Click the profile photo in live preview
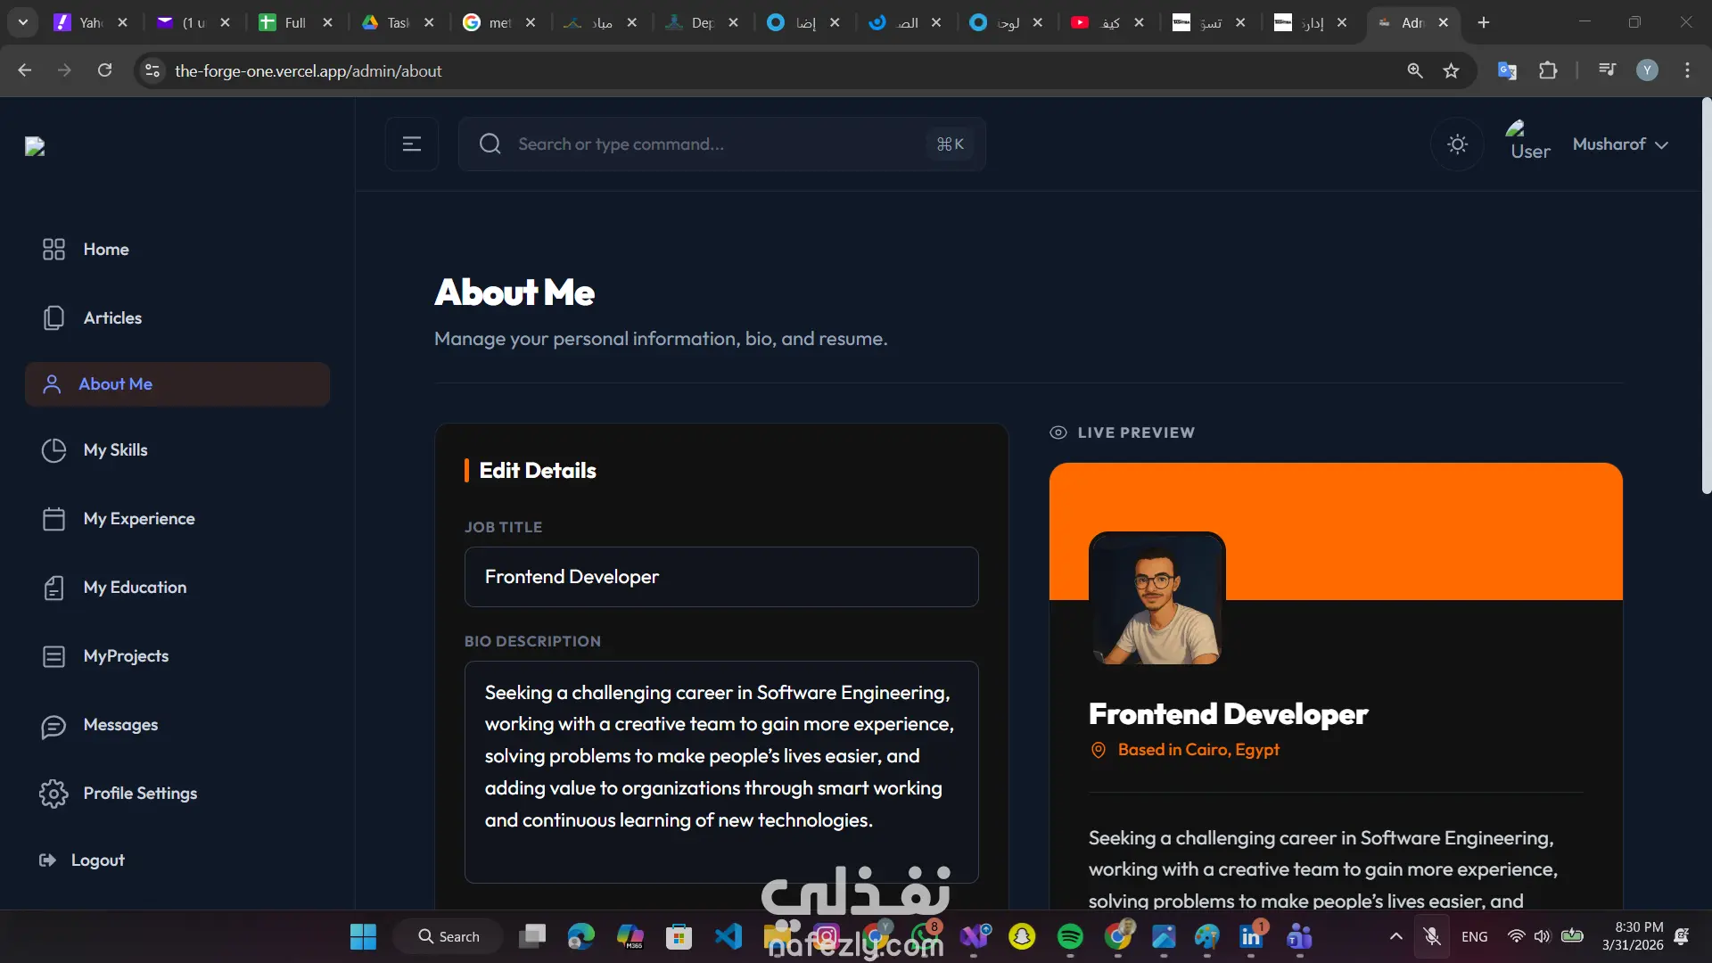The image size is (1712, 963). coord(1156,599)
